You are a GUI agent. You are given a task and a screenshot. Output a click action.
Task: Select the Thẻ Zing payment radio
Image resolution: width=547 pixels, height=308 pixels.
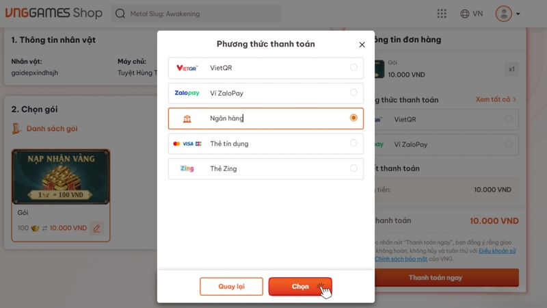(x=353, y=168)
